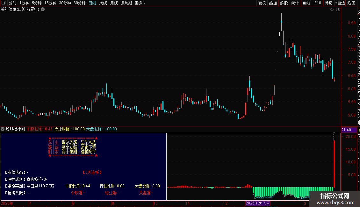
Task: Click the 6.50 price axis label
Action: (x=351, y=76)
